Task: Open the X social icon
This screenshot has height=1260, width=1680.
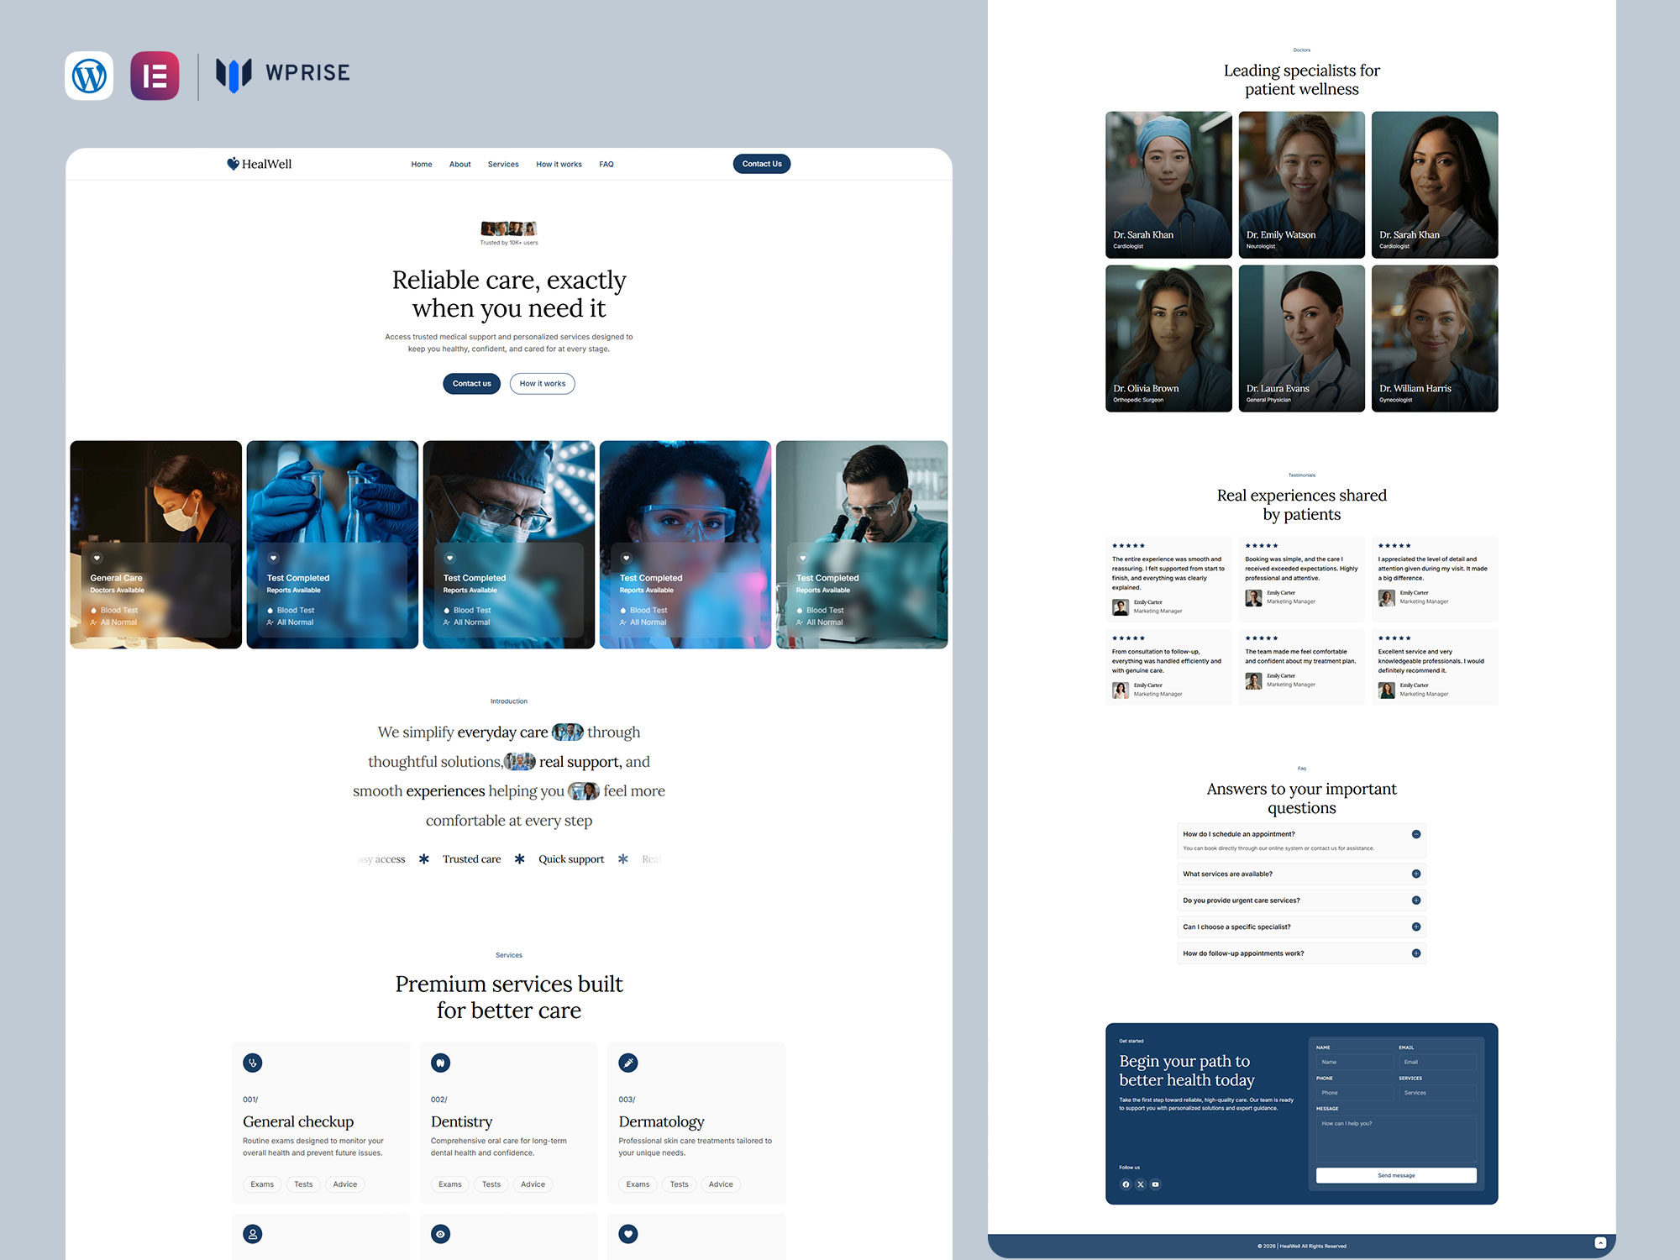Action: coord(1141,1184)
